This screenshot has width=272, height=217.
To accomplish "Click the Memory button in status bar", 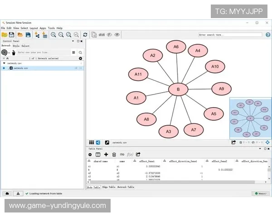I will pyautogui.click(x=261, y=193).
